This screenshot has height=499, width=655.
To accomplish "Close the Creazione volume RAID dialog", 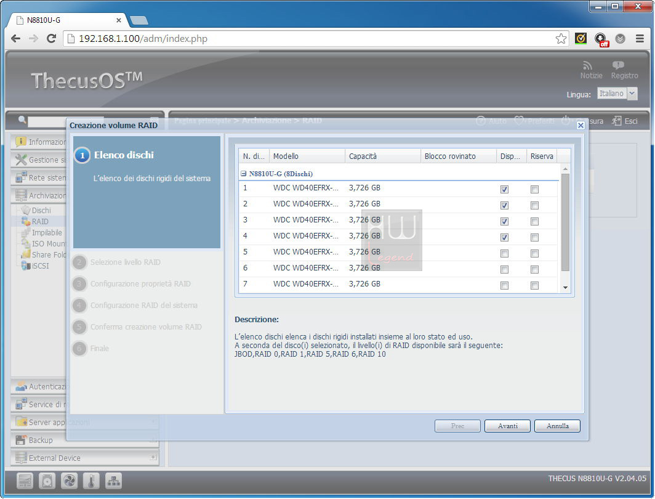I will [581, 126].
